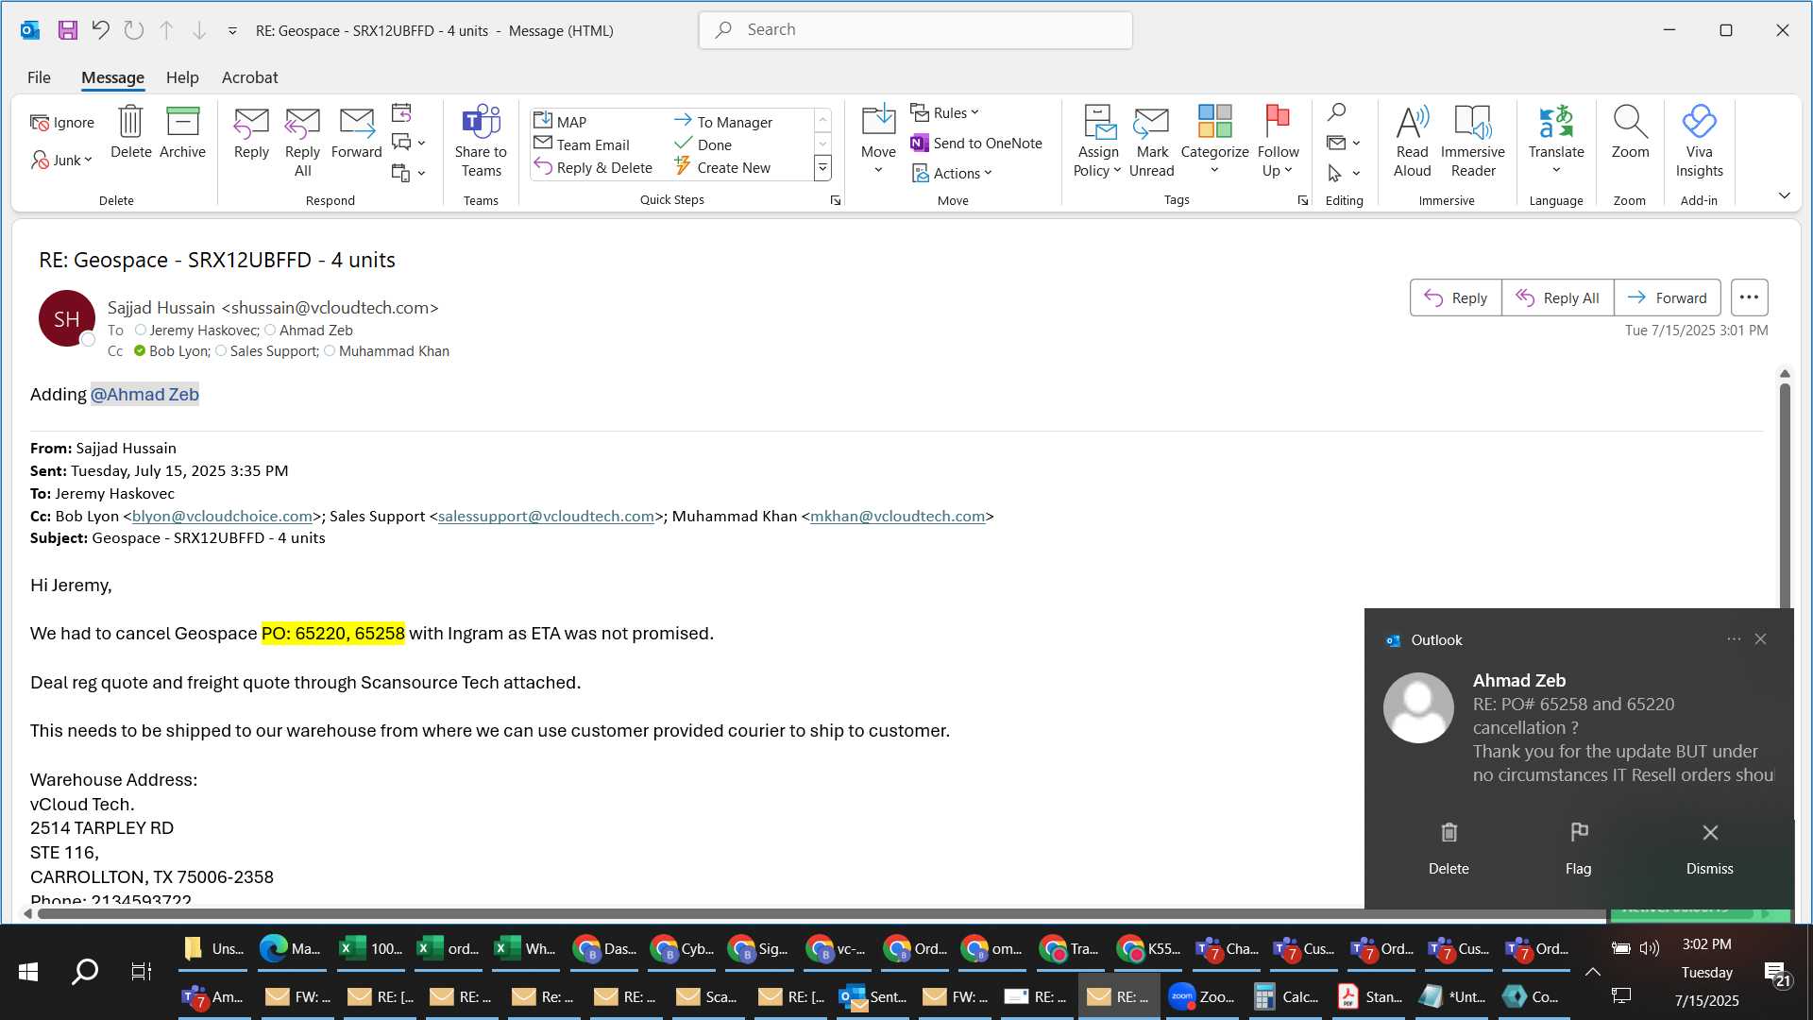
Task: Click mkhan@vcloudtech.com email link
Action: tap(897, 516)
